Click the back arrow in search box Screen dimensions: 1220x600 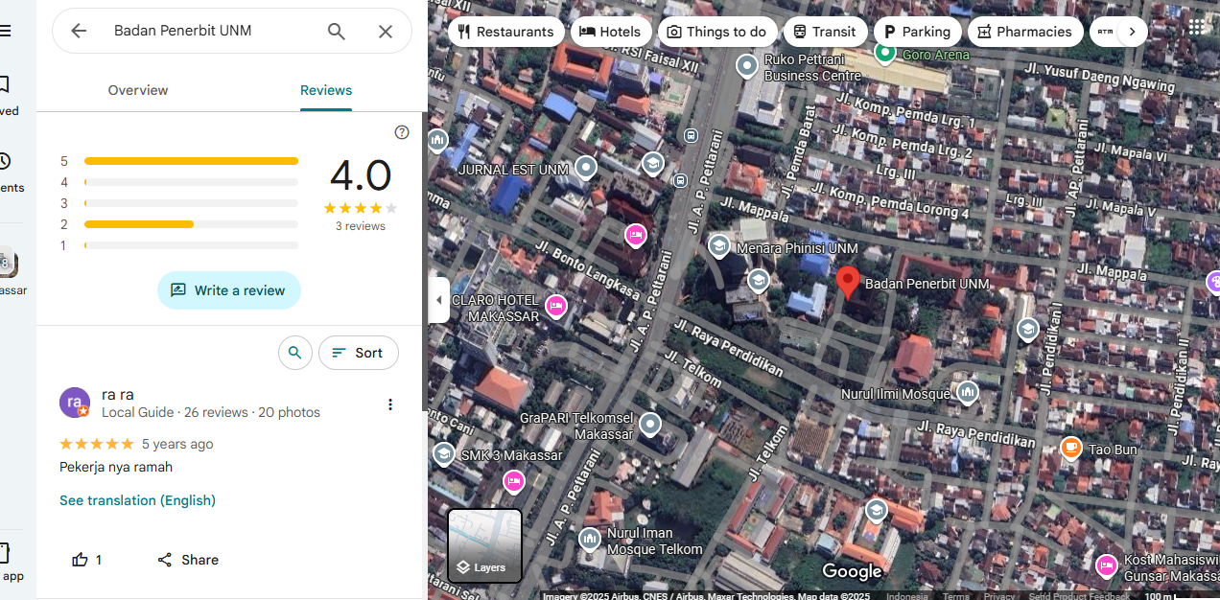tap(79, 31)
